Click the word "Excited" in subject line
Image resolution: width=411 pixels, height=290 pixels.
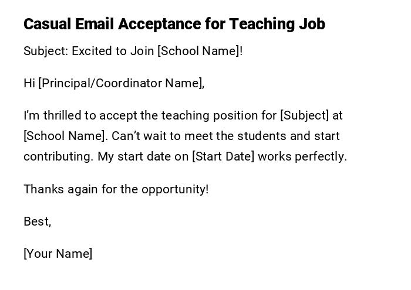coord(92,51)
